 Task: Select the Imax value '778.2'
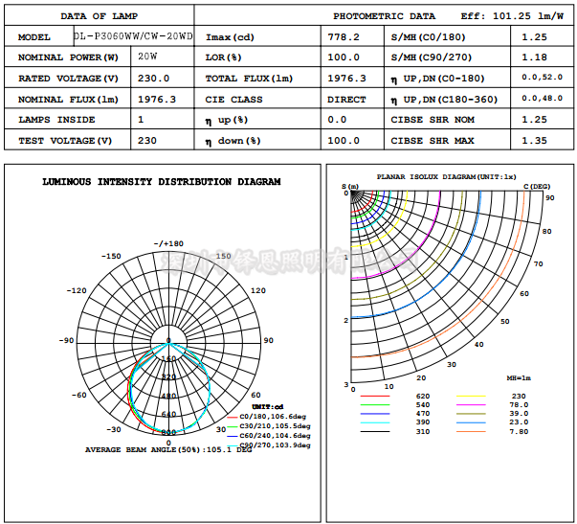344,37
